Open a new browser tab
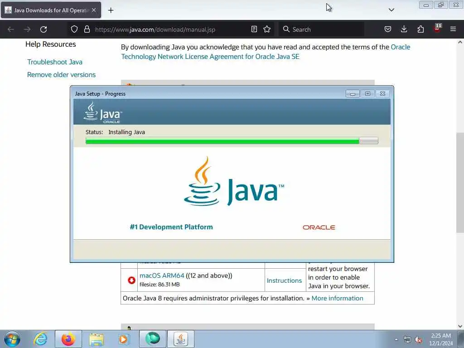This screenshot has width=464, height=348. click(x=111, y=10)
